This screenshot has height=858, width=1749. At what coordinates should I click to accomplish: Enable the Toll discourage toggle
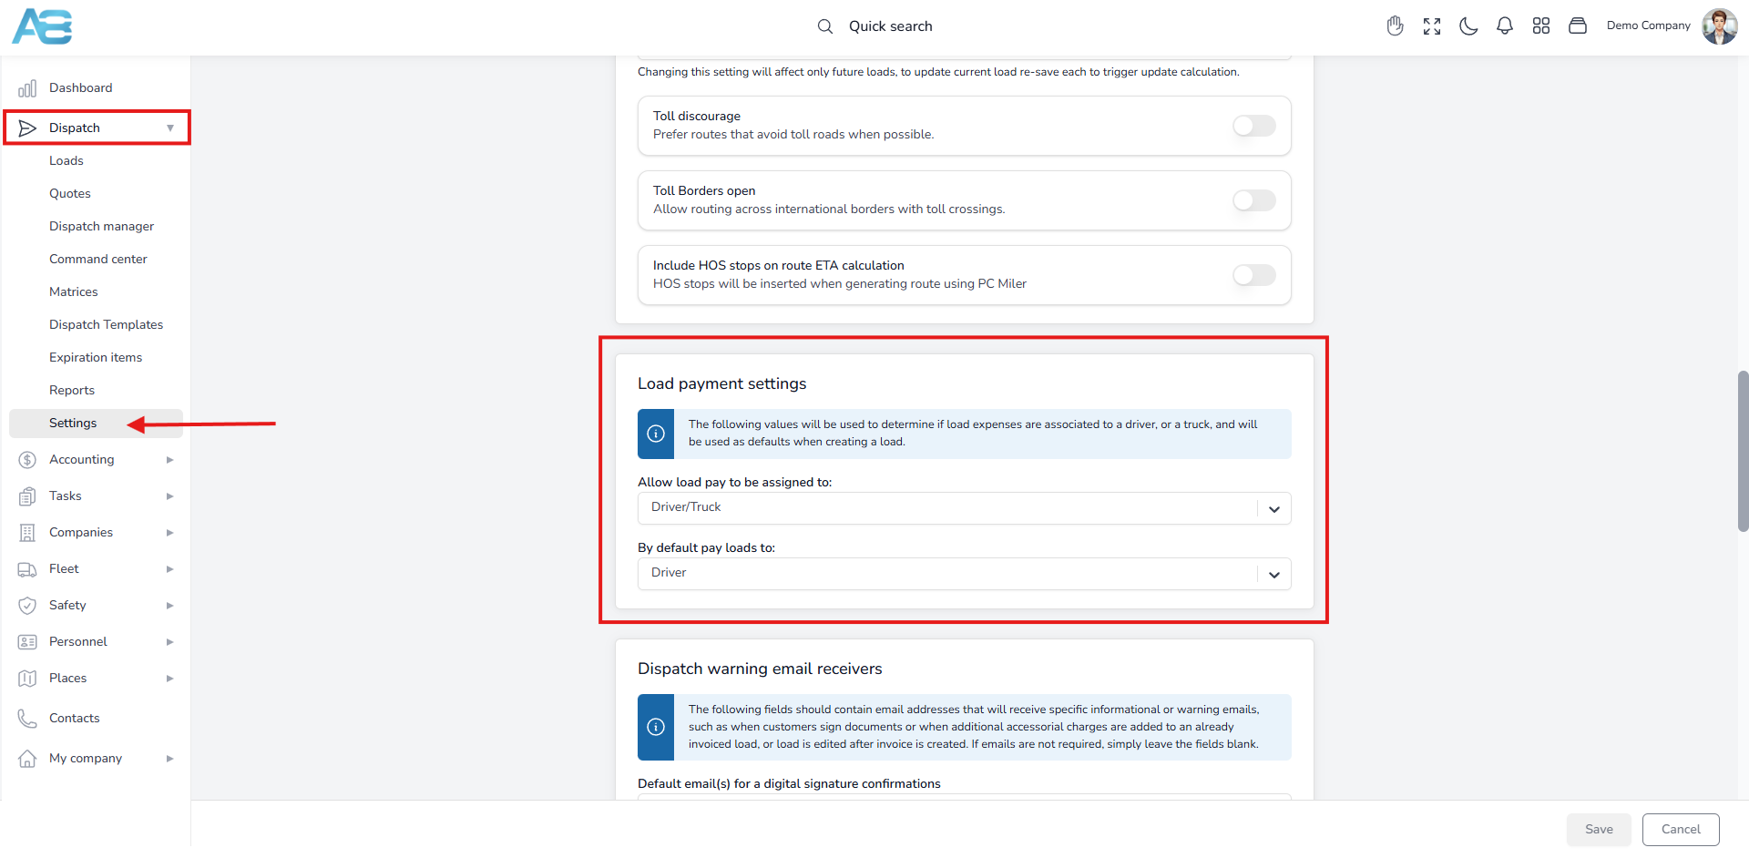tap(1254, 126)
